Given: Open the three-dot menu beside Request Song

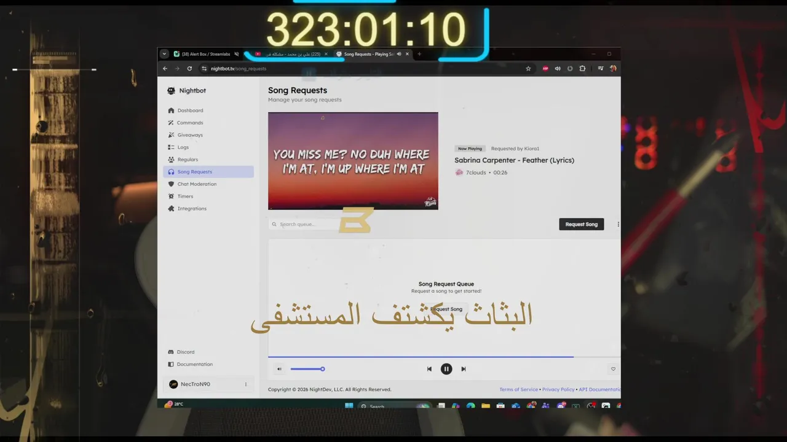Looking at the screenshot, I should click(x=618, y=224).
